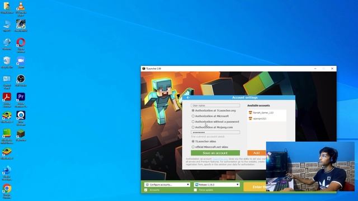358x201 pixels.
Task: Click the orange Add button
Action: (x=257, y=153)
